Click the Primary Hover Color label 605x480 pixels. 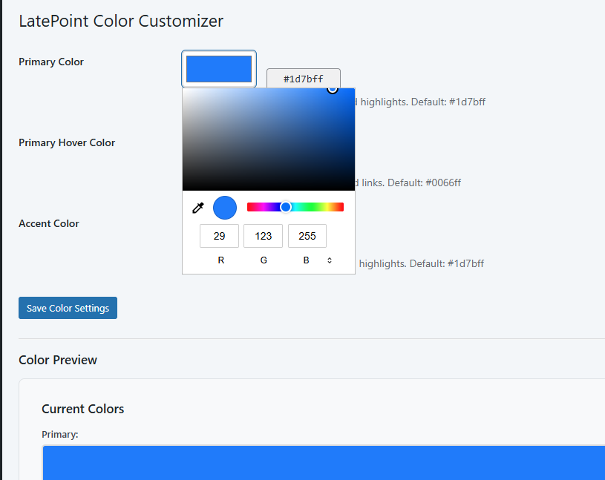click(x=67, y=142)
